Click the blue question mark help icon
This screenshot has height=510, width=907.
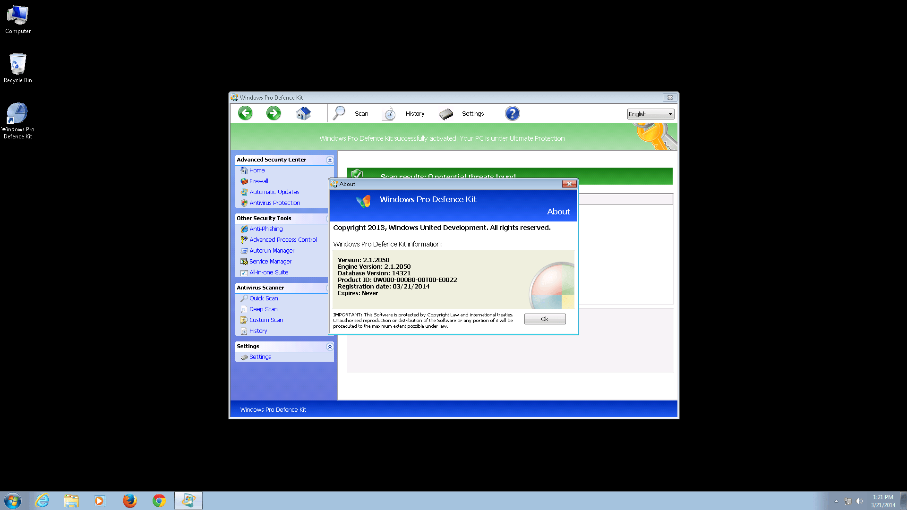(x=512, y=113)
